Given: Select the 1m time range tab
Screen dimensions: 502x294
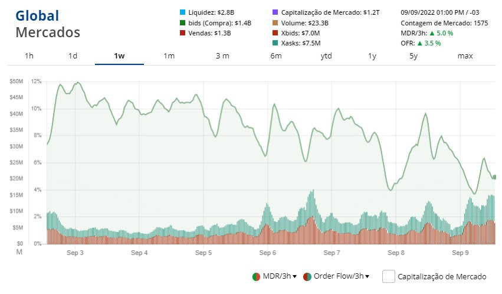Looking at the screenshot, I should point(169,56).
